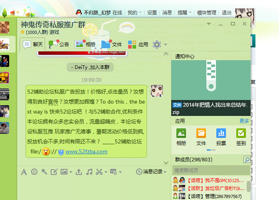Switch to the 文件 tab

112,44
